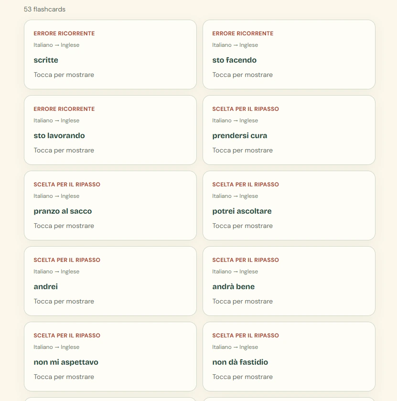The height and width of the screenshot is (401, 397).
Task: Click the '53 flashcards' count text
Action: point(44,9)
